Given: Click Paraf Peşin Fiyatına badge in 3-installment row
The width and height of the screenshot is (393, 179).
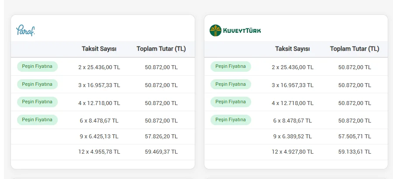Looking at the screenshot, I should (x=37, y=84).
